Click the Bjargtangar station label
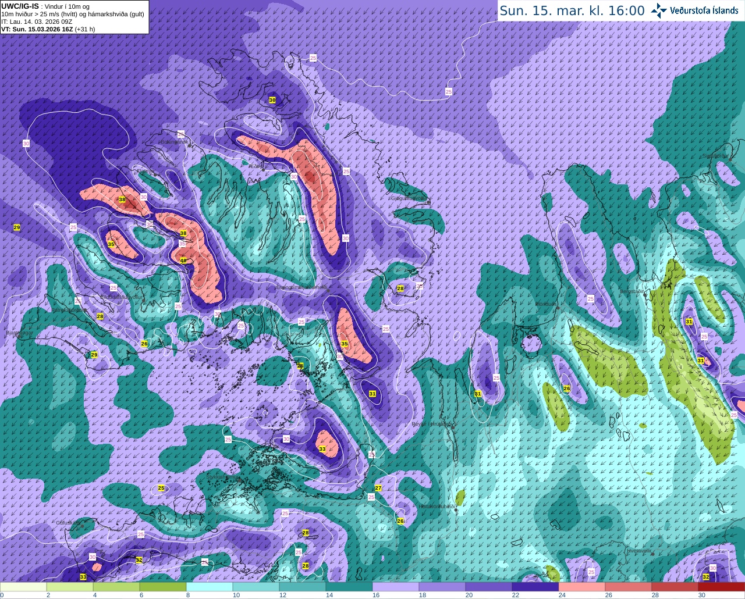Screen dimensions: 745x599 pos(20,333)
